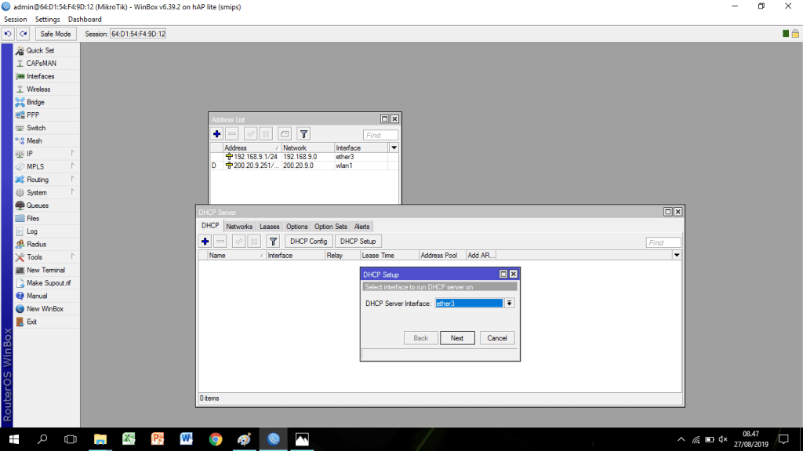This screenshot has width=803, height=451.
Task: Click the Find field in DHCP Server
Action: coord(663,242)
